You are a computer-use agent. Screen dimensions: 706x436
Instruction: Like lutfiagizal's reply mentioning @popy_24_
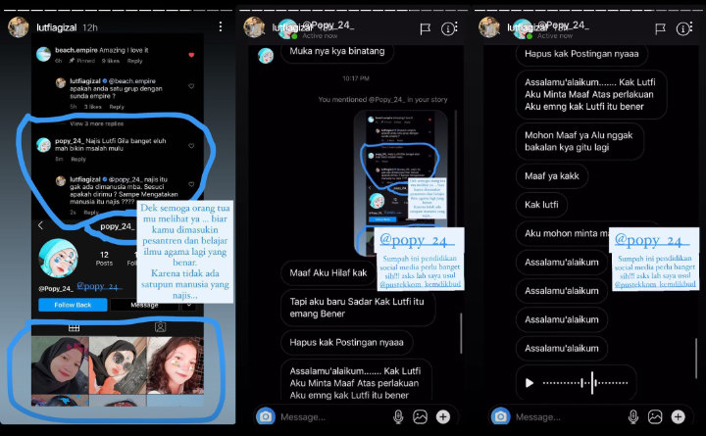tap(191, 184)
